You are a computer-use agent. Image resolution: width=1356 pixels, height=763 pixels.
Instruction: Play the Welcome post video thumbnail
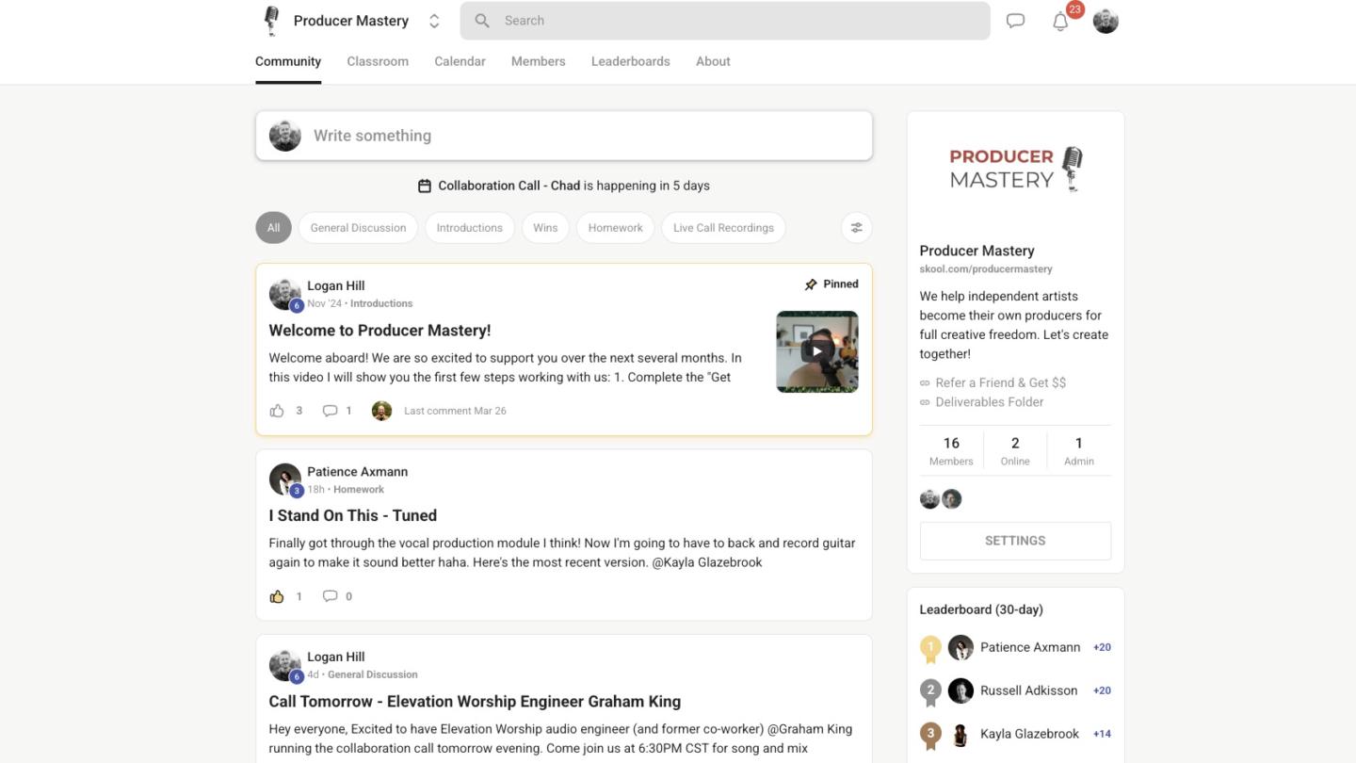817,351
